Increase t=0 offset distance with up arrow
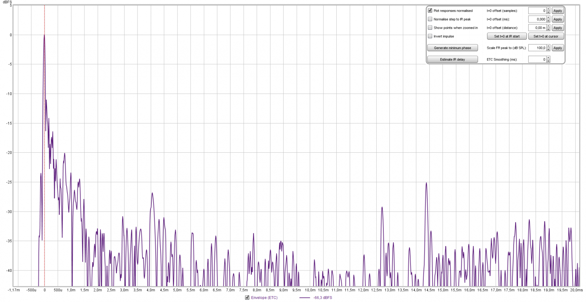Viewport: 586px width, 302px height. tap(548, 27)
